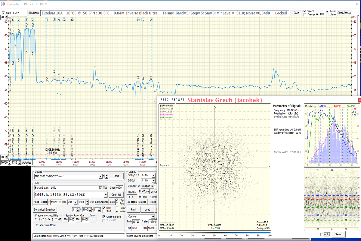Uncheck the JPG checkbox
Screen dimensions: 361x241
pos(317,14)
